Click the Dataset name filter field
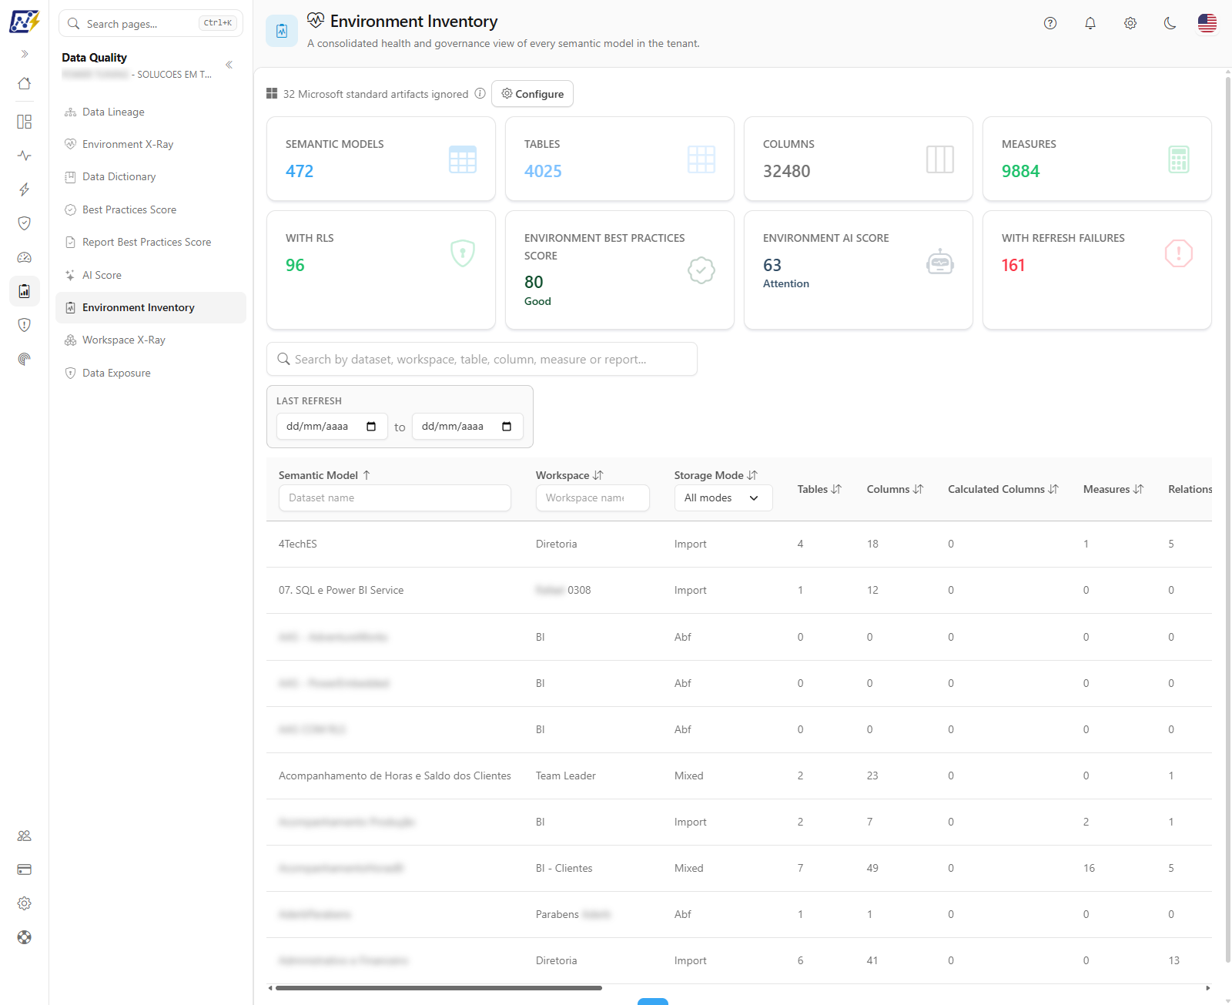Screen dimensions: 1232x1005 [395, 497]
